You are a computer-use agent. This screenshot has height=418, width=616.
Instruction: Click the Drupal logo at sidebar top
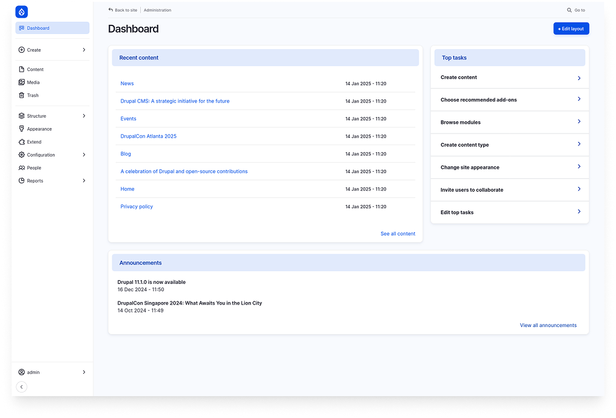click(x=21, y=12)
